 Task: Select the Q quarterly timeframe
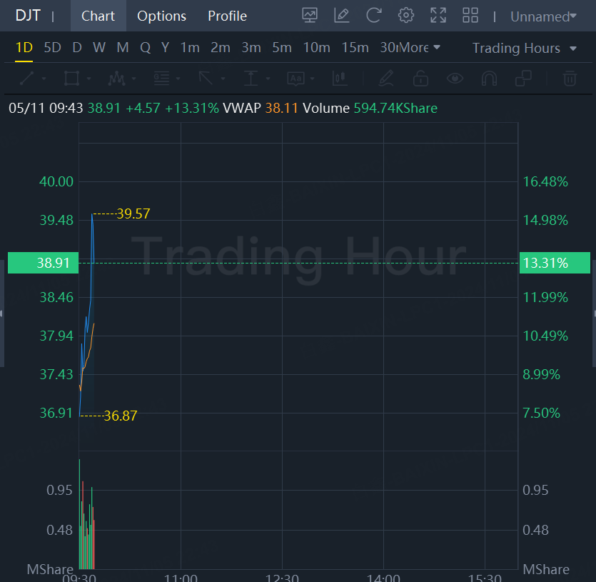click(145, 48)
